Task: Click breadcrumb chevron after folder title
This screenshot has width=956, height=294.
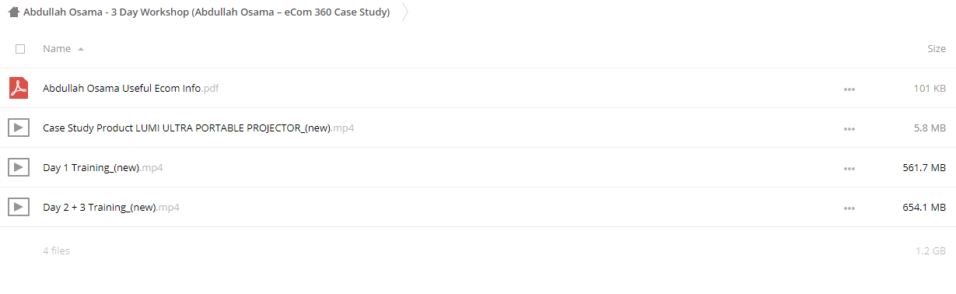Action: [404, 12]
